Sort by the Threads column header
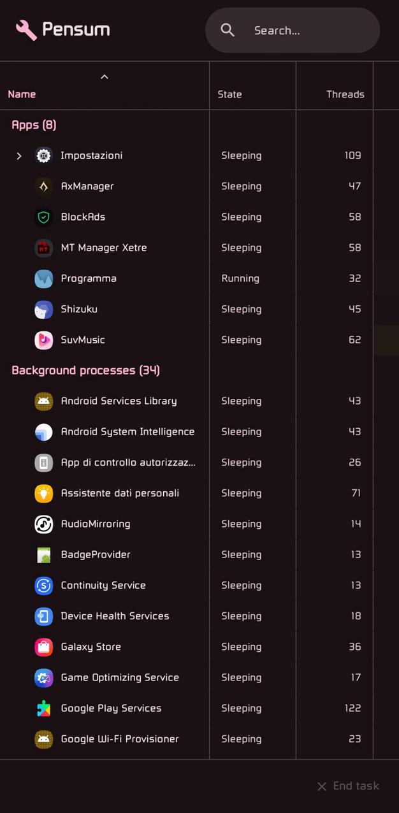 345,94
